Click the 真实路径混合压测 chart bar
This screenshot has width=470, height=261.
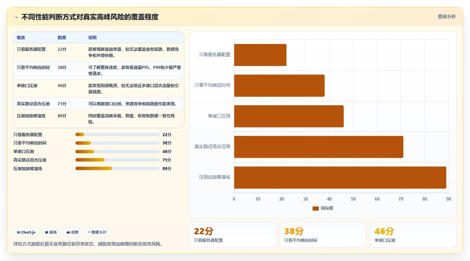pyautogui.click(x=319, y=147)
